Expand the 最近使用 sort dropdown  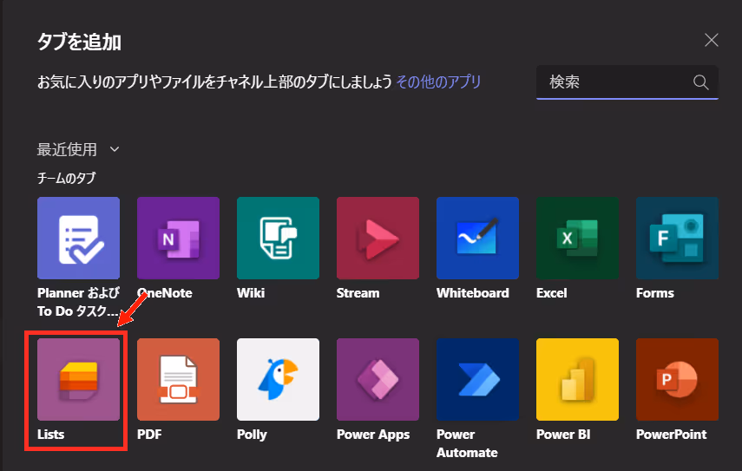(78, 149)
